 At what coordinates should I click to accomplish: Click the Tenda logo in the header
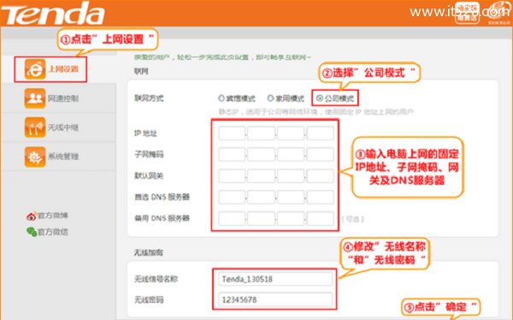point(53,14)
